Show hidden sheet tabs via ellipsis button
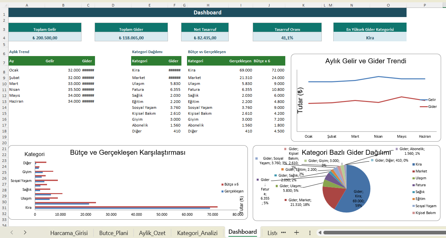 [283, 232]
